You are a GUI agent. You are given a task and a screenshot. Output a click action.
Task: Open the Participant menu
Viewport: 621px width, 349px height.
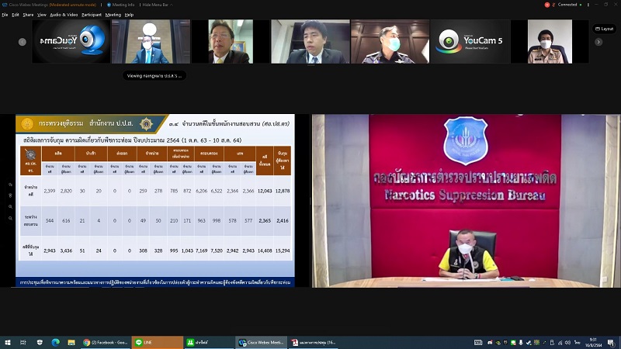pyautogui.click(x=92, y=14)
